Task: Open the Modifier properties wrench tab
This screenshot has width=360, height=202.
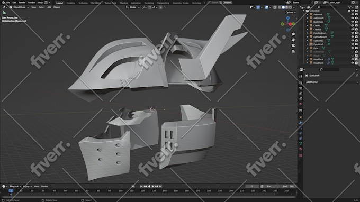Action: [x=301, y=123]
